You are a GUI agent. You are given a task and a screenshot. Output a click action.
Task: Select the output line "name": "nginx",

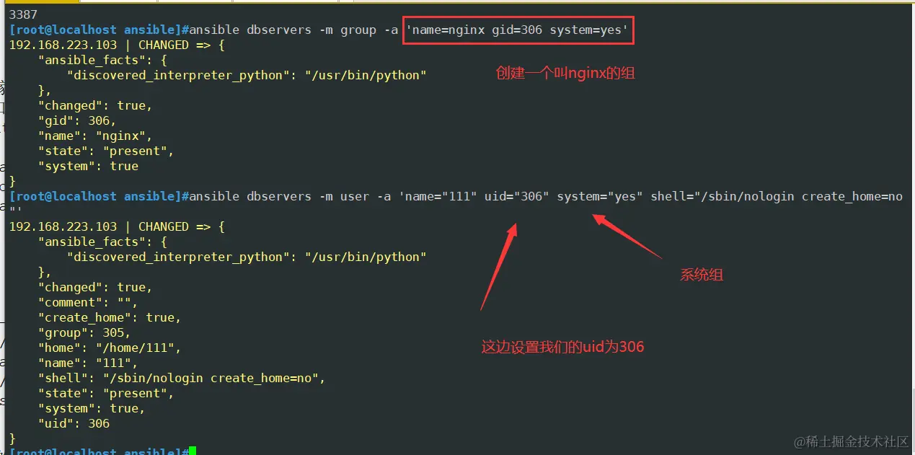point(95,136)
